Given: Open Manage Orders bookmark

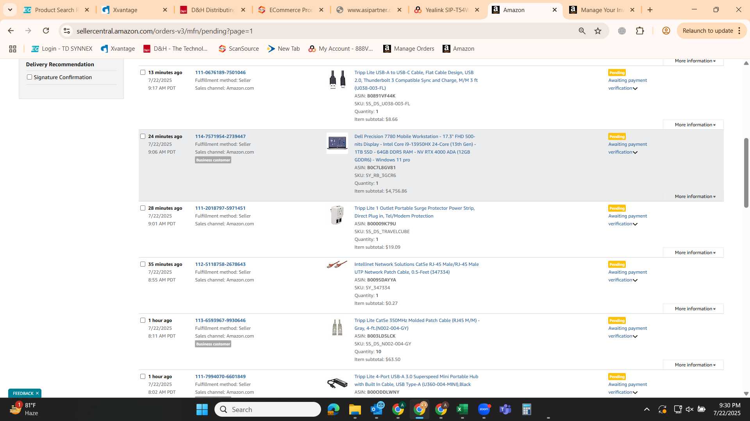Looking at the screenshot, I should tap(409, 49).
